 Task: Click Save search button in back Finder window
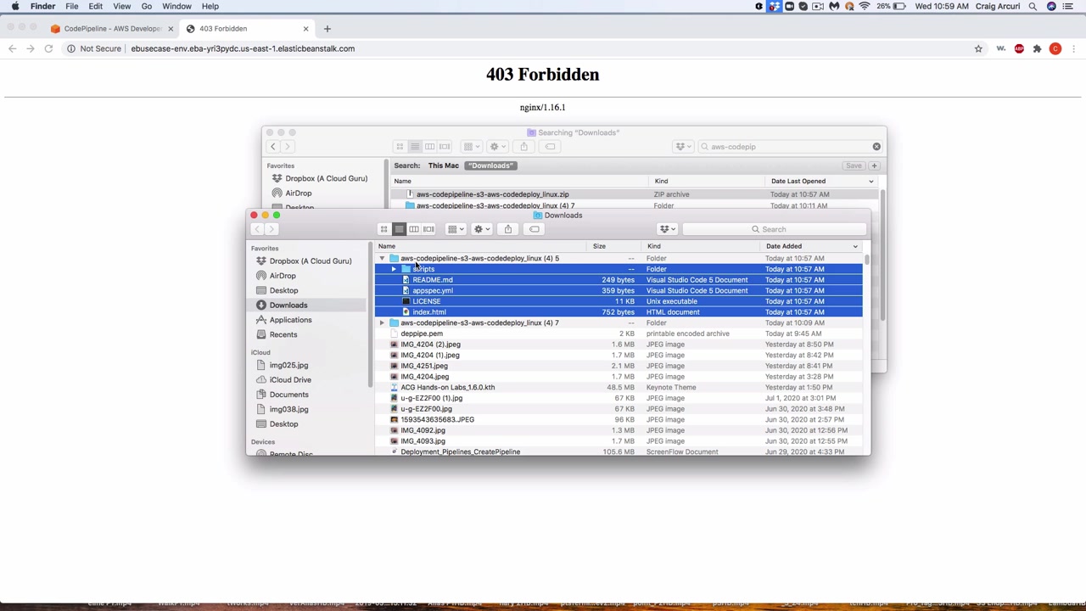854,165
